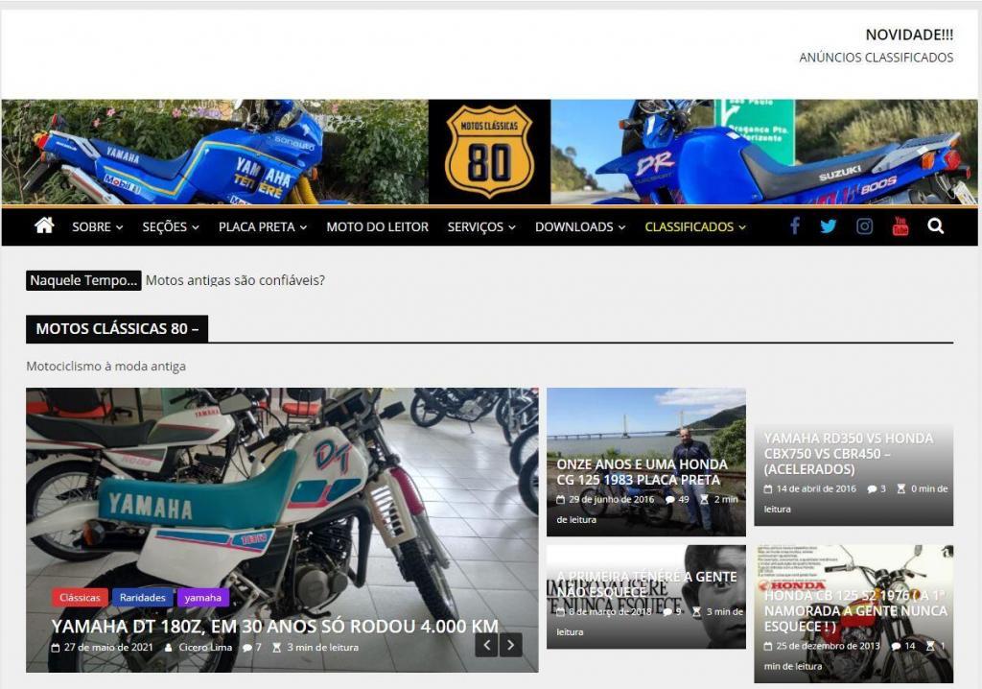Open A Primeira Ténéré article
Viewport: 982px width, 689px height.
tap(646, 584)
